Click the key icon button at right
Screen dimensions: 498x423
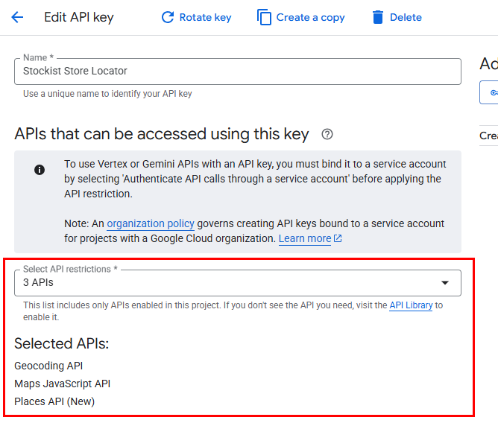pyautogui.click(x=491, y=92)
